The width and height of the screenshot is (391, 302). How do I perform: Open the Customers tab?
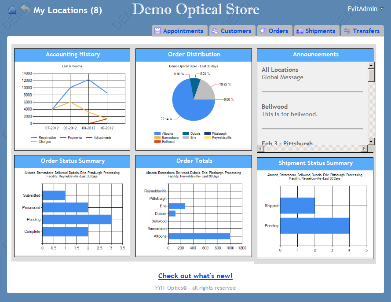232,31
